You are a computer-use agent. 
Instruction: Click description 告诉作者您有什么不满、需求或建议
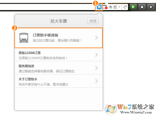[x=43, y=84]
